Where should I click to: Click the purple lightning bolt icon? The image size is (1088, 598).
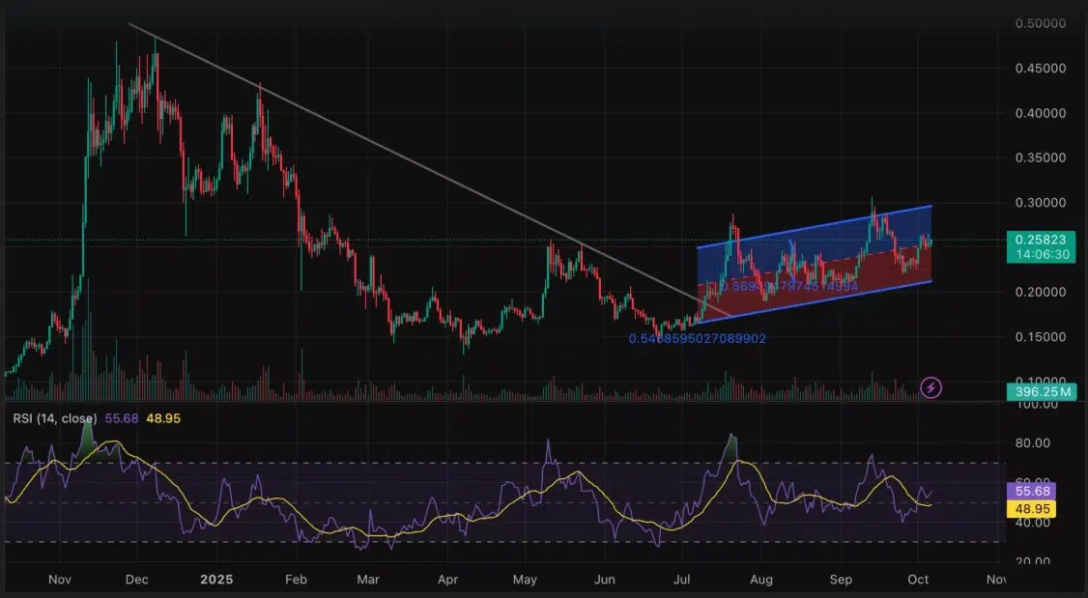tap(931, 387)
